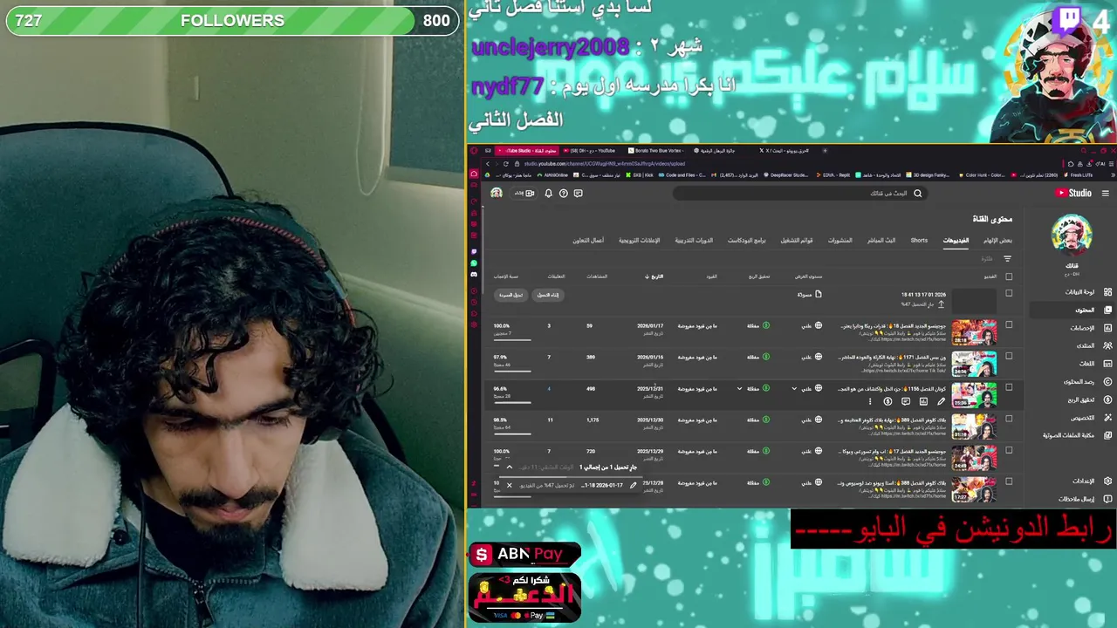Image resolution: width=1117 pixels, height=628 pixels.
Task: Tick the checkbox for the 31:18 video
Action: (1009, 419)
